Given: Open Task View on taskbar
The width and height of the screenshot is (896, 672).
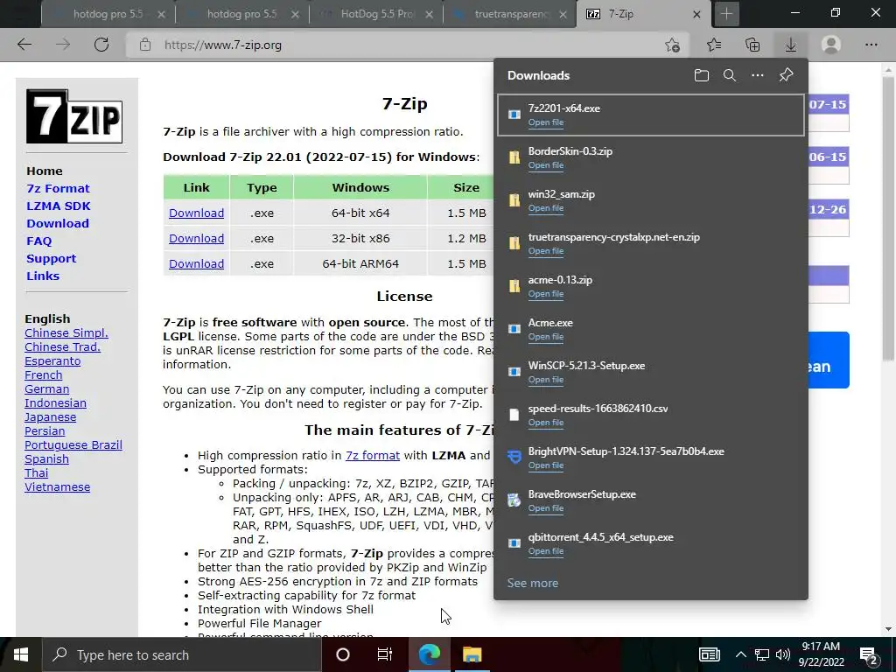Looking at the screenshot, I should click(x=385, y=654).
